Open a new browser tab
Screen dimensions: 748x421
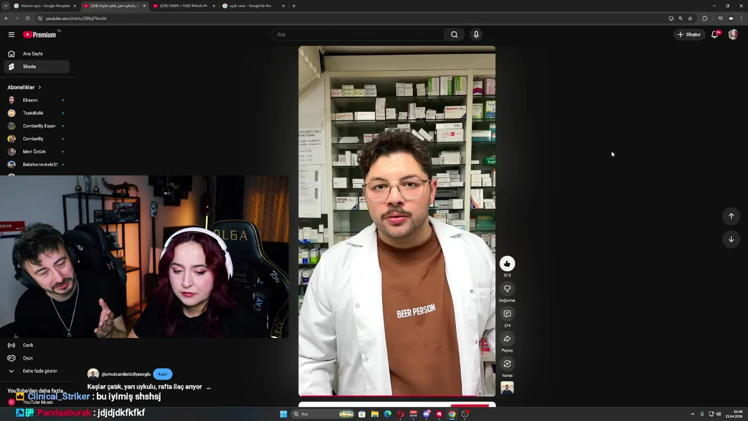293,6
